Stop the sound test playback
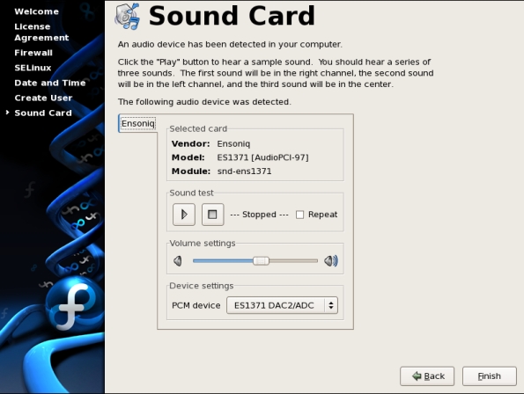The width and height of the screenshot is (524, 394). pyautogui.click(x=212, y=215)
